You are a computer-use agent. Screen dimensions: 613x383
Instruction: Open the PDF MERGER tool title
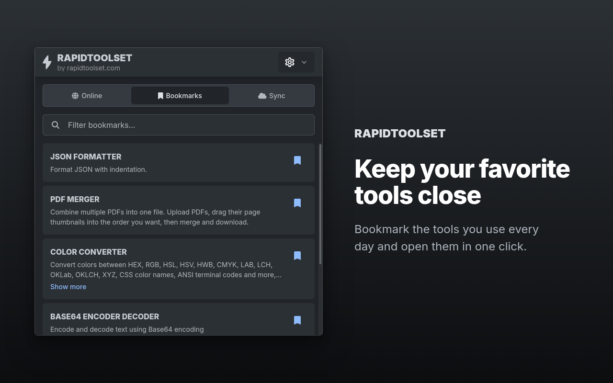click(x=75, y=199)
